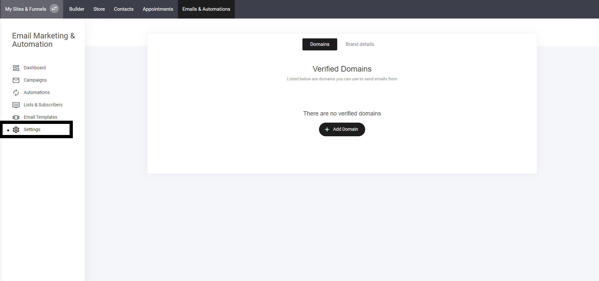
Task: Click the switch sites arrows icon
Action: tap(54, 9)
